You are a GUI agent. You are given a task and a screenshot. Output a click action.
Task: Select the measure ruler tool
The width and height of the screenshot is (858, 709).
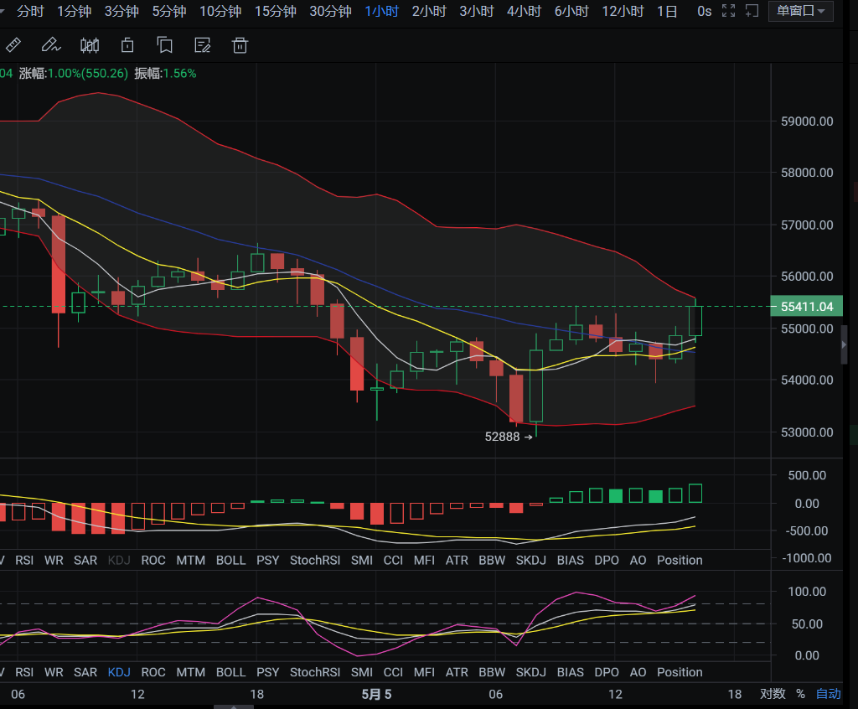(x=13, y=44)
